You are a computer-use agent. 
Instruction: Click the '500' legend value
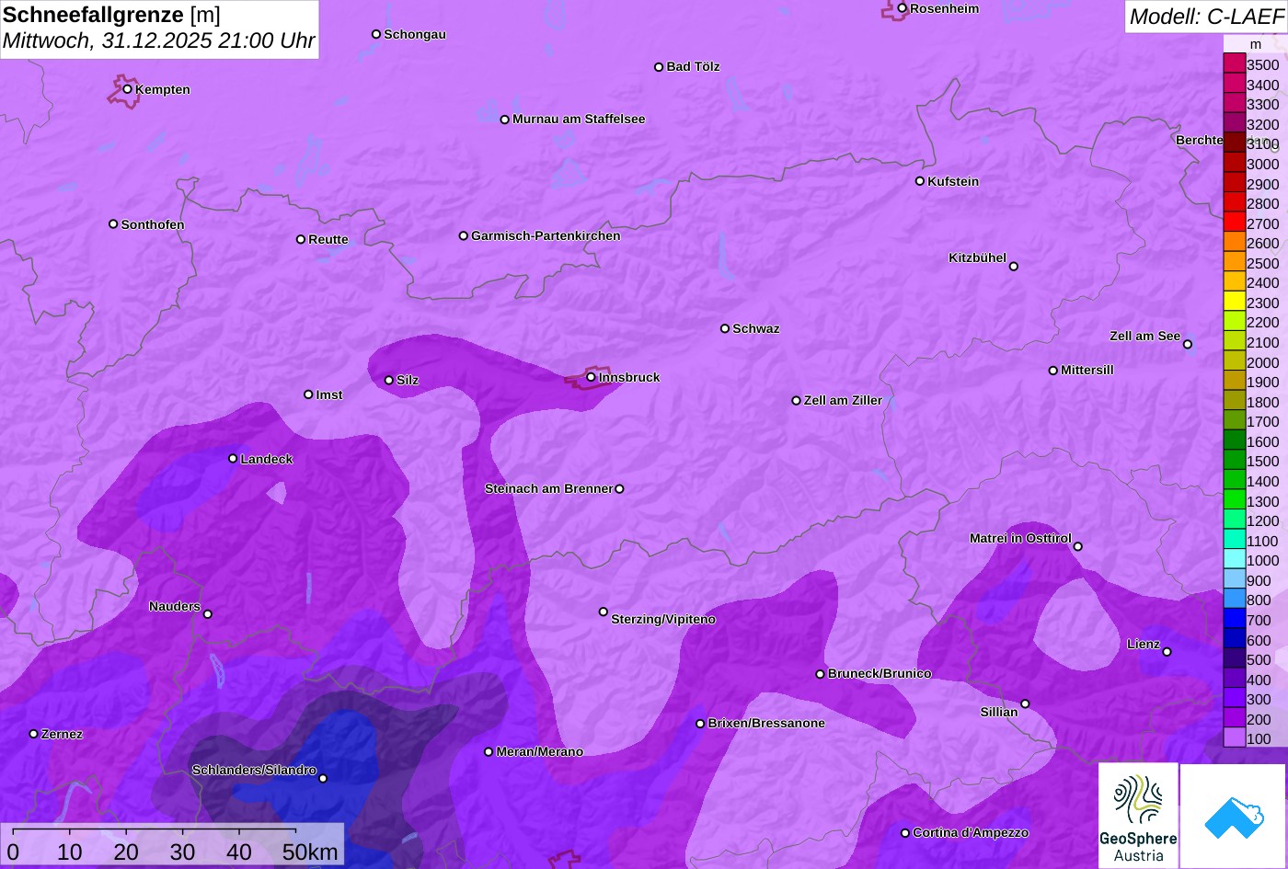click(1259, 659)
